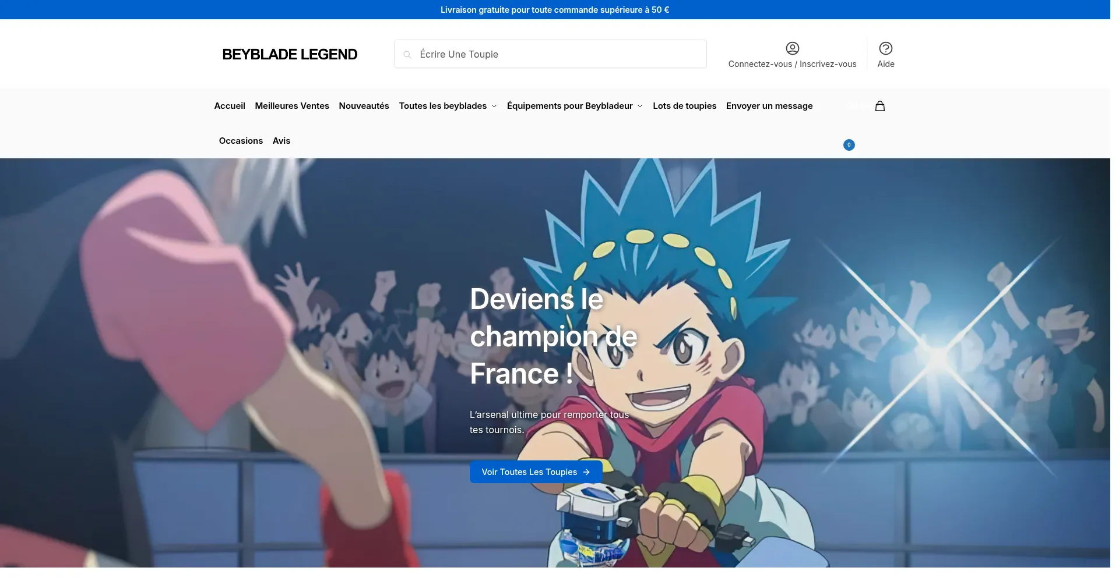Click hero heading Deviens le champion de France
The height and width of the screenshot is (578, 1119).
pos(554,336)
